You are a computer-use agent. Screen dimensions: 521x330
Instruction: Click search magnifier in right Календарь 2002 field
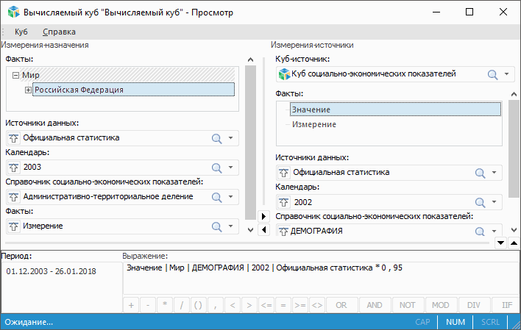tap(480, 202)
